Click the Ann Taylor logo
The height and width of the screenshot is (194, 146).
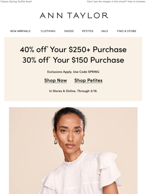pyautogui.click(x=74, y=16)
